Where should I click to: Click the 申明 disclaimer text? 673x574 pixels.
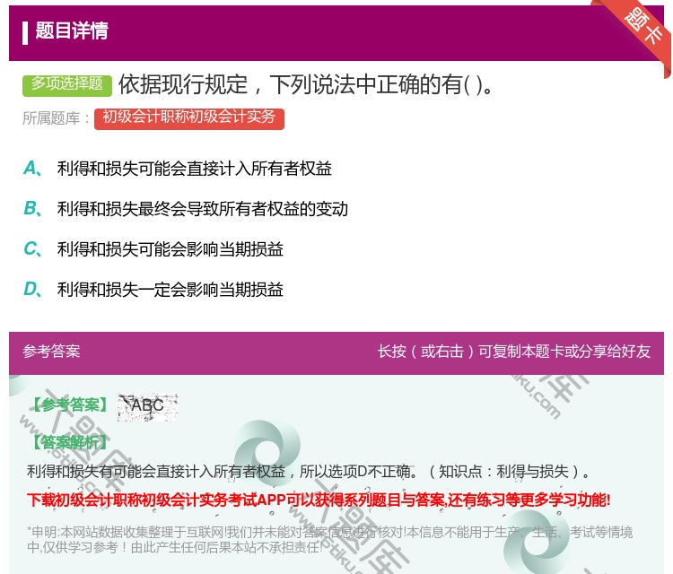pyautogui.click(x=329, y=539)
